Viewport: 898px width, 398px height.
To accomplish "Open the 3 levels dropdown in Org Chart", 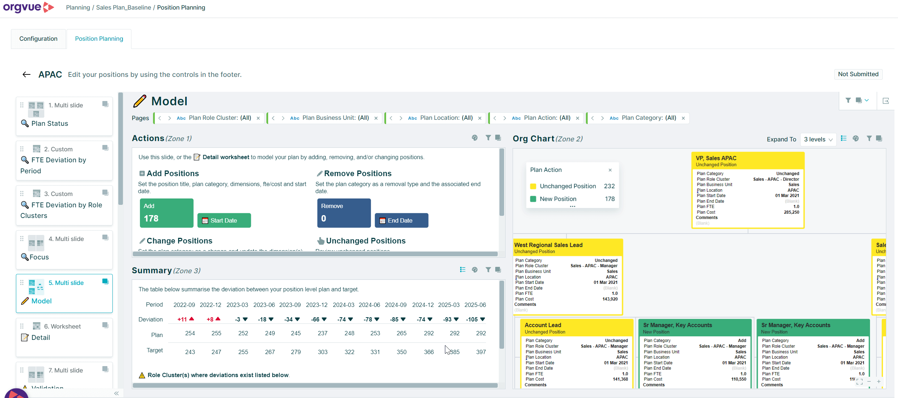I will (x=818, y=139).
